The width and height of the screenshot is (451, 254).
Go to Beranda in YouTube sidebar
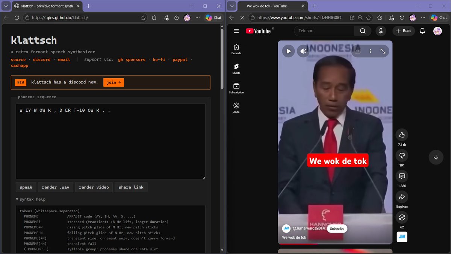tap(236, 49)
